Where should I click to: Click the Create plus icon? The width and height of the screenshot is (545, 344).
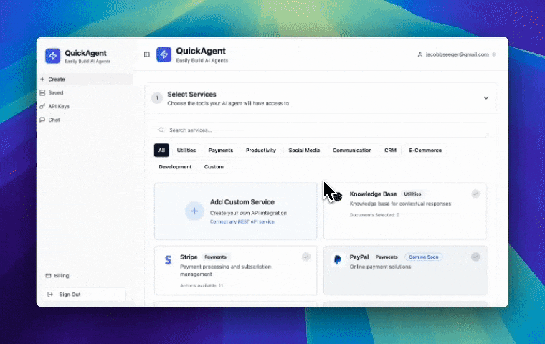tap(42, 80)
